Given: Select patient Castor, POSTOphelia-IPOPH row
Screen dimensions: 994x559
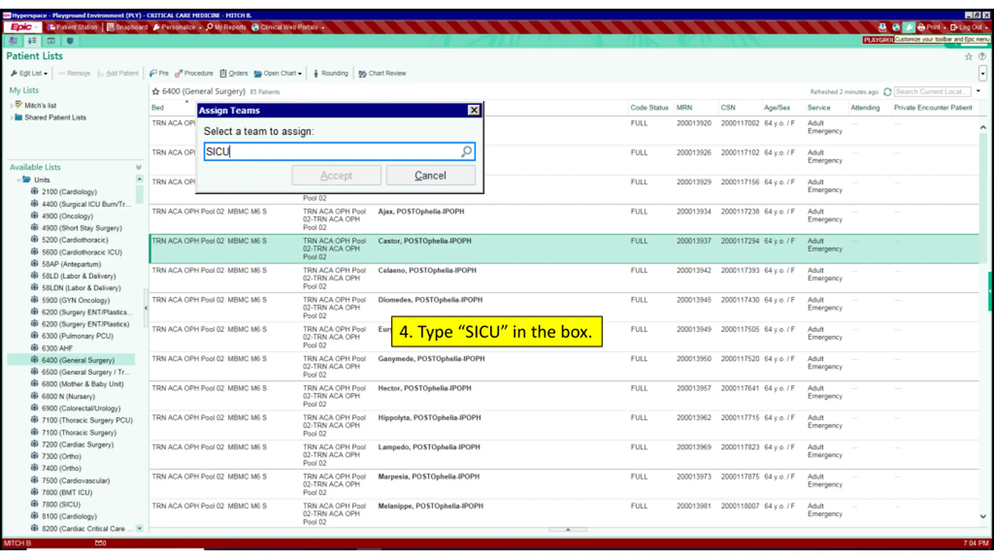Looking at the screenshot, I should click(x=564, y=249).
